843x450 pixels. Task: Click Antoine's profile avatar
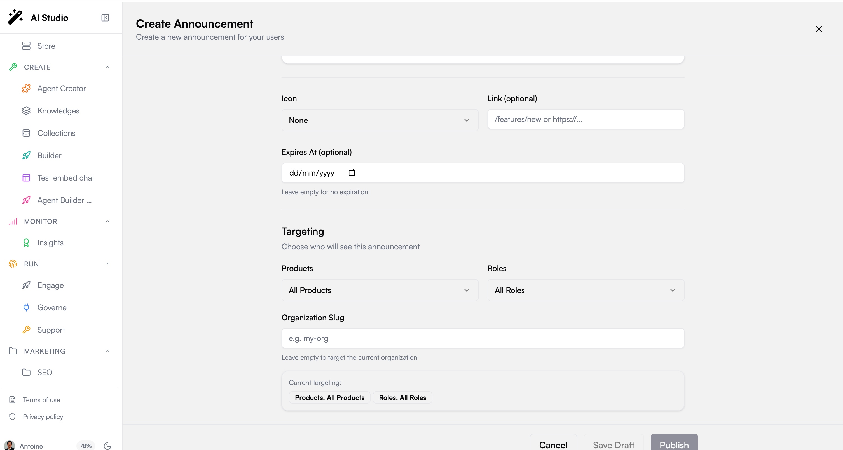click(x=10, y=446)
